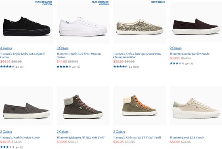Open Women's Keds x kate spade Champion Glitter title

[x=137, y=55]
